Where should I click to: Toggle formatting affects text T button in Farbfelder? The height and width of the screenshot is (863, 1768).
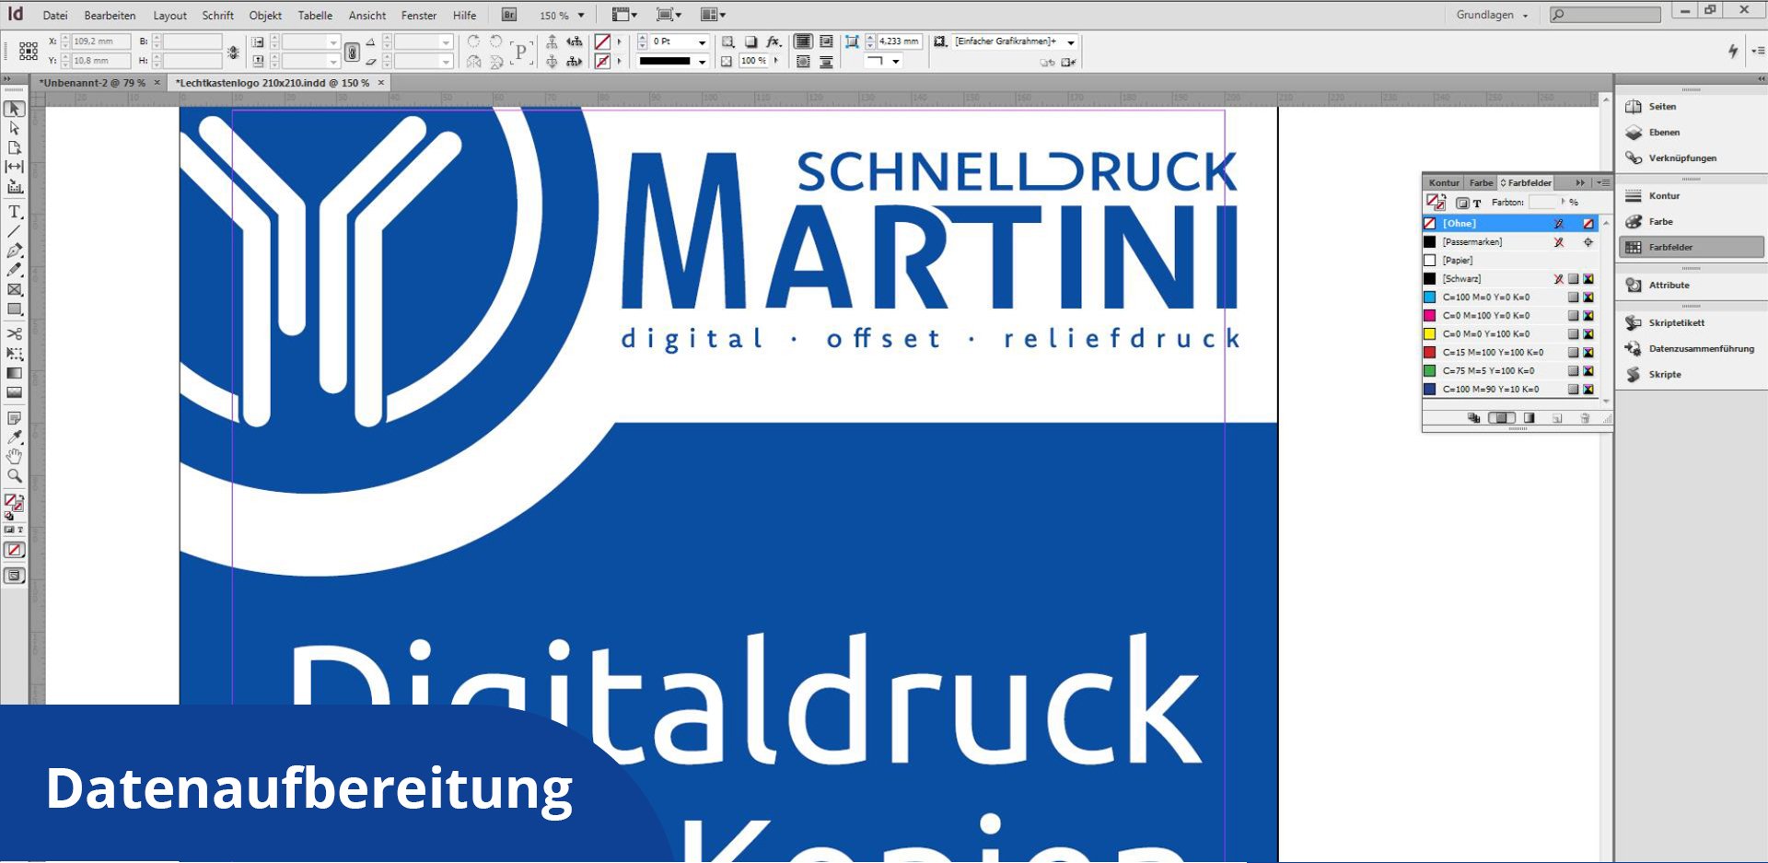[1477, 204]
